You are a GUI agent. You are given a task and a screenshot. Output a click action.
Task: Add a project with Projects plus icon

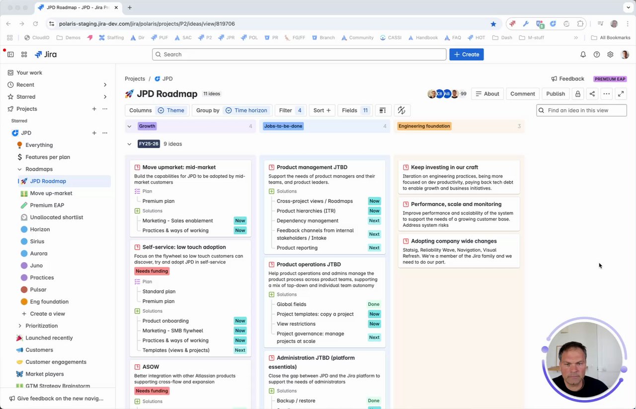click(x=94, y=109)
